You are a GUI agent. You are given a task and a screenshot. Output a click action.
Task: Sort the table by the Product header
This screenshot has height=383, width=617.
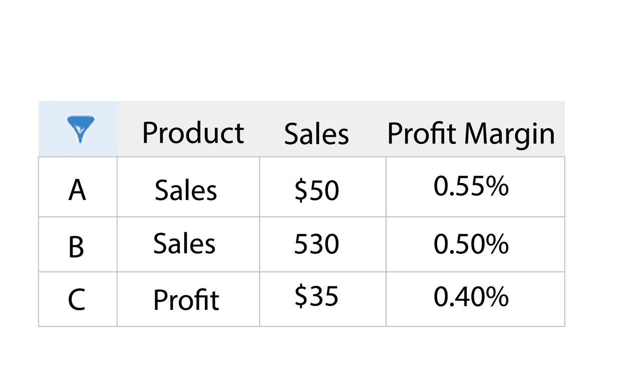tap(193, 133)
